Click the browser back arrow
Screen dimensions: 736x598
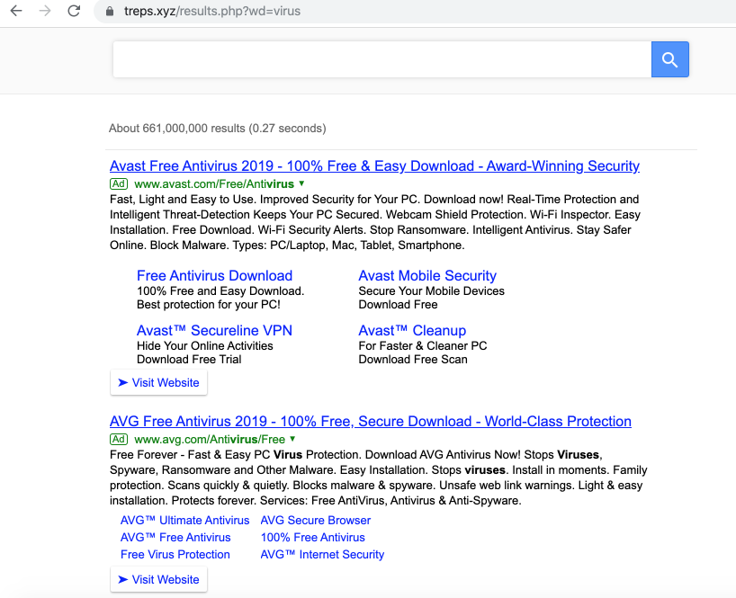(15, 12)
